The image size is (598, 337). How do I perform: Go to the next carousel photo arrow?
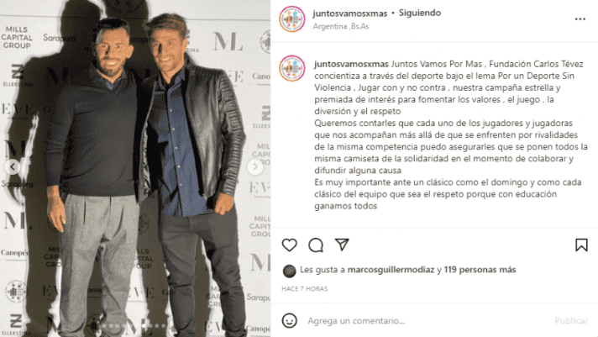(255, 166)
